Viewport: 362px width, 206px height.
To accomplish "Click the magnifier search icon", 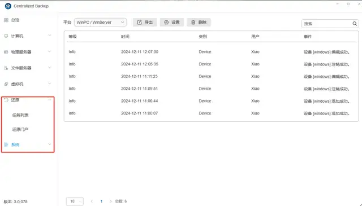I will [x=355, y=24].
